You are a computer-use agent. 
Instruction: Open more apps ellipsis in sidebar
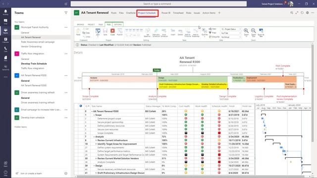[x=5, y=77]
